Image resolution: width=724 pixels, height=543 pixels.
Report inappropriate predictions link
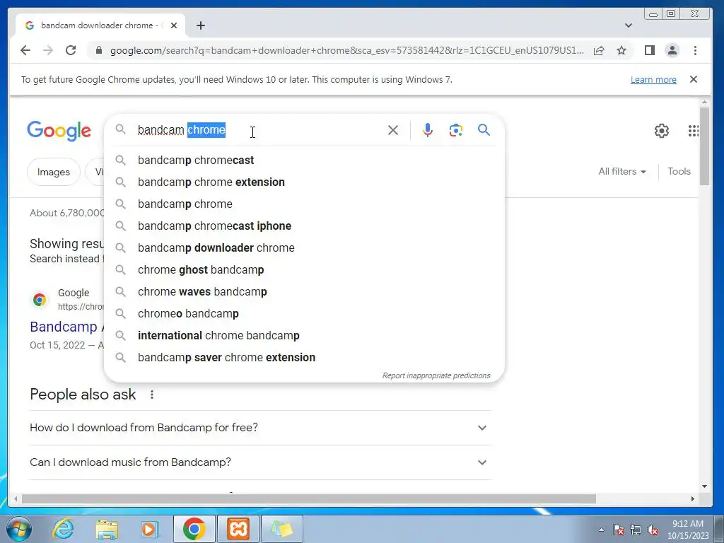pyautogui.click(x=436, y=375)
